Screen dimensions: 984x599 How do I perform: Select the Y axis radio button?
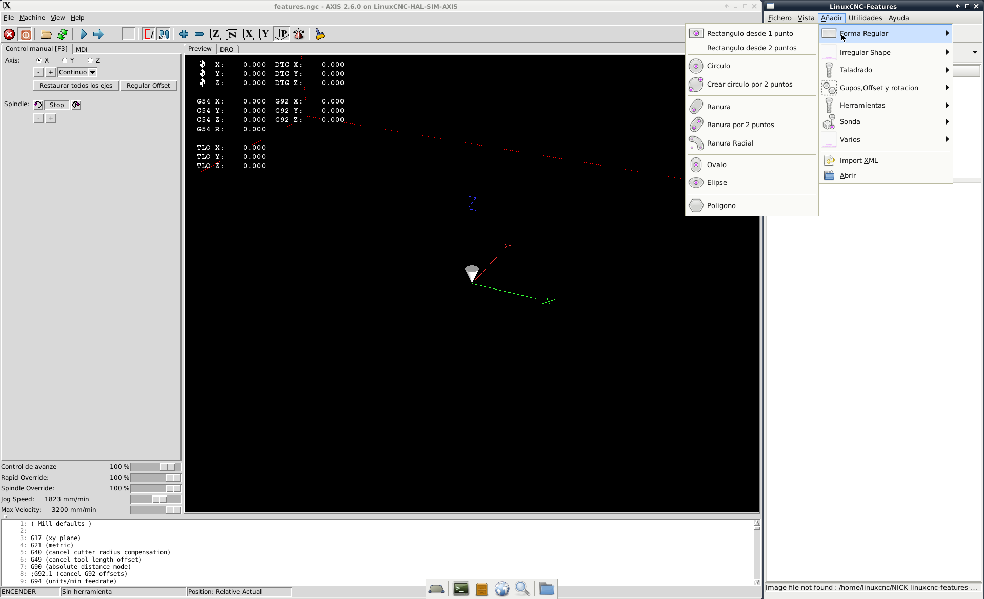pyautogui.click(x=65, y=60)
